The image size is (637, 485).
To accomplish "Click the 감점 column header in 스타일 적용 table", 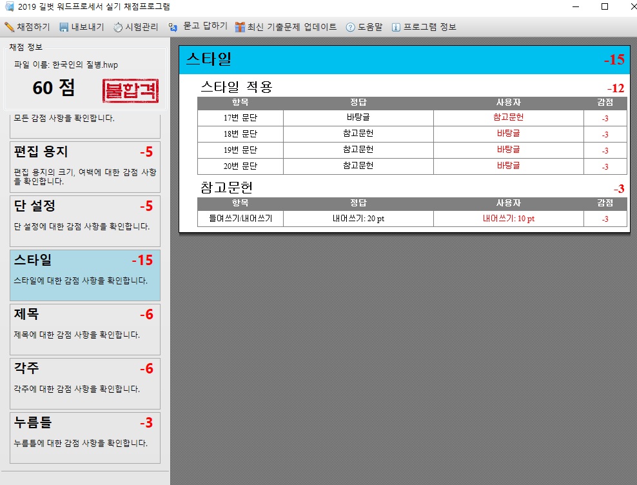I will 605,103.
